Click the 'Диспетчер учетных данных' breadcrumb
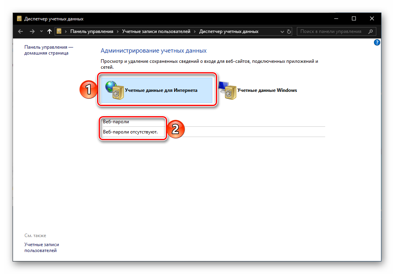Viewport: 394px width, 274px height. pyautogui.click(x=229, y=31)
